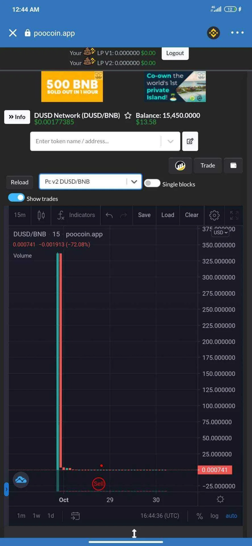The height and width of the screenshot is (546, 252).
Task: Open the go to date calendar icon
Action: [x=75, y=516]
